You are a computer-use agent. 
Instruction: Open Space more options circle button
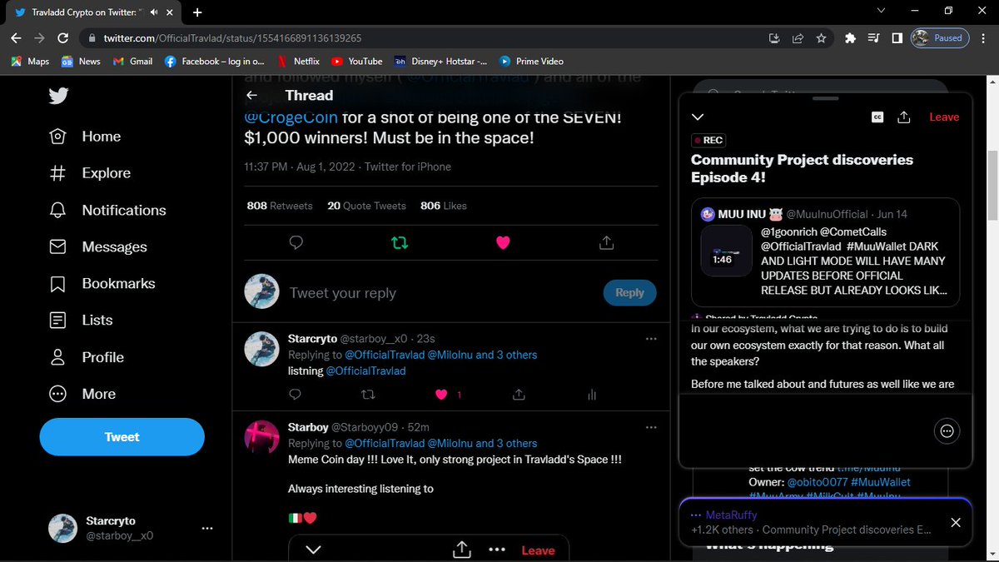947,430
